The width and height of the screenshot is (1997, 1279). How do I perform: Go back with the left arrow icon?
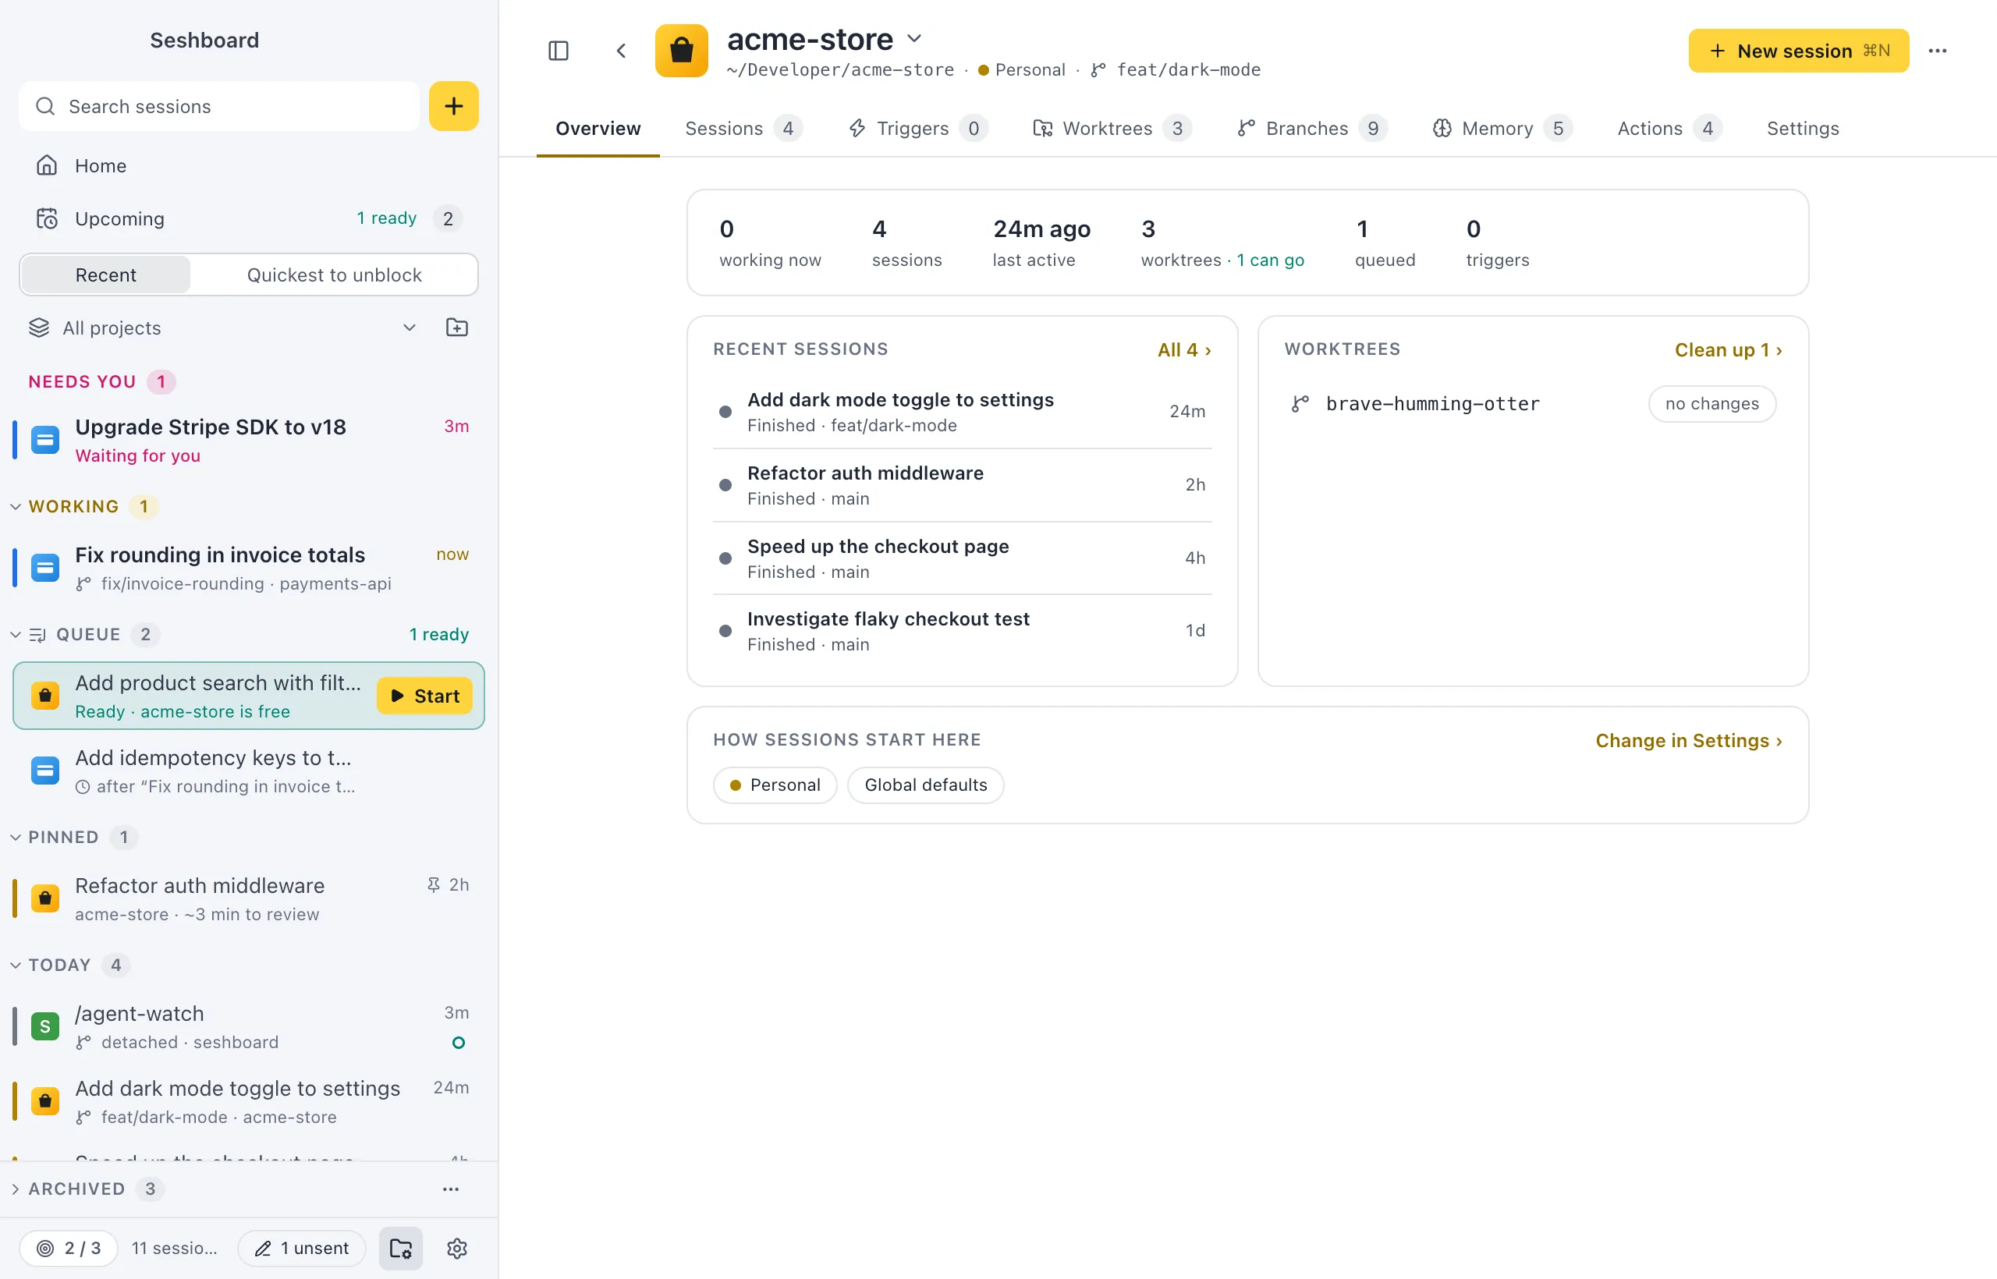620,51
